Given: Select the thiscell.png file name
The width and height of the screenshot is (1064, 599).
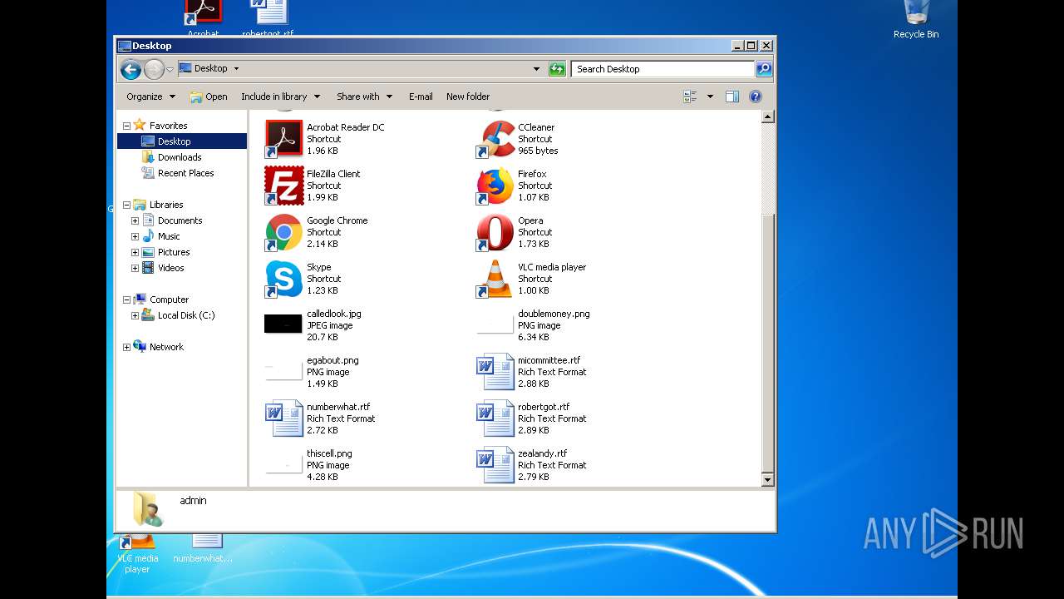Looking at the screenshot, I should pos(329,453).
